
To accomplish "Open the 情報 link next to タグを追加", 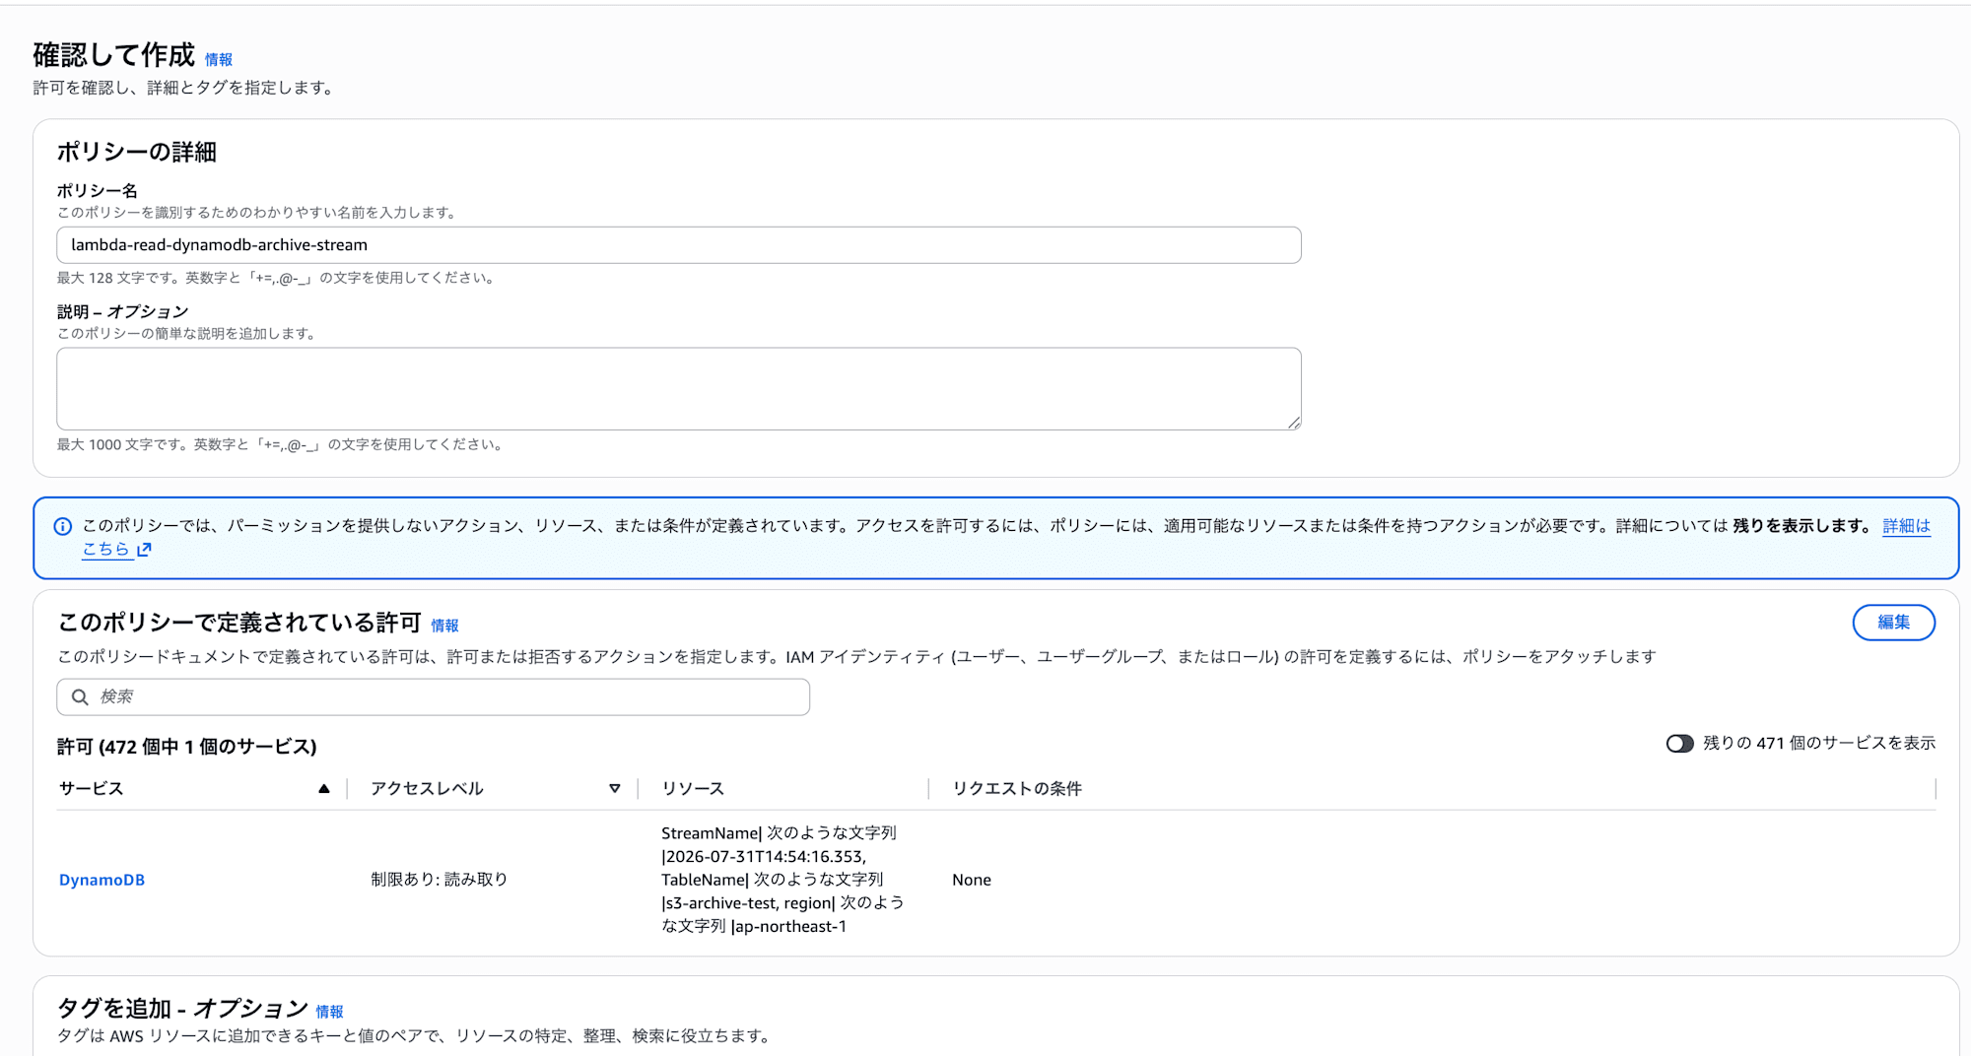I will point(329,1012).
